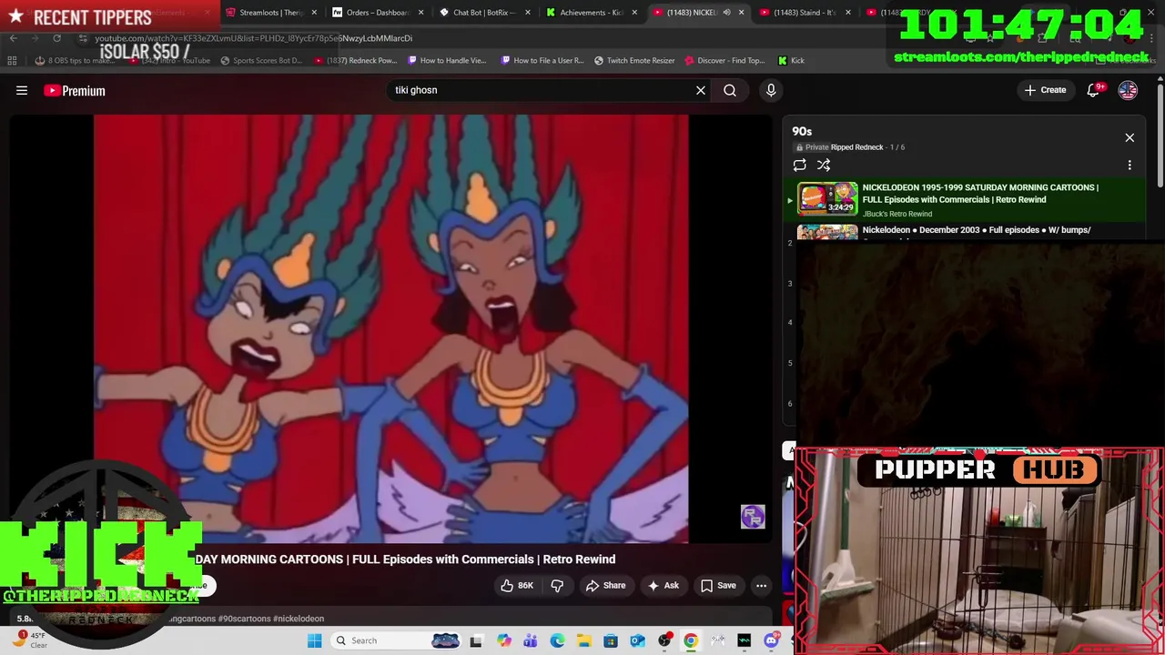The width and height of the screenshot is (1165, 655).
Task: Toggle loop playlist
Action: click(x=799, y=166)
